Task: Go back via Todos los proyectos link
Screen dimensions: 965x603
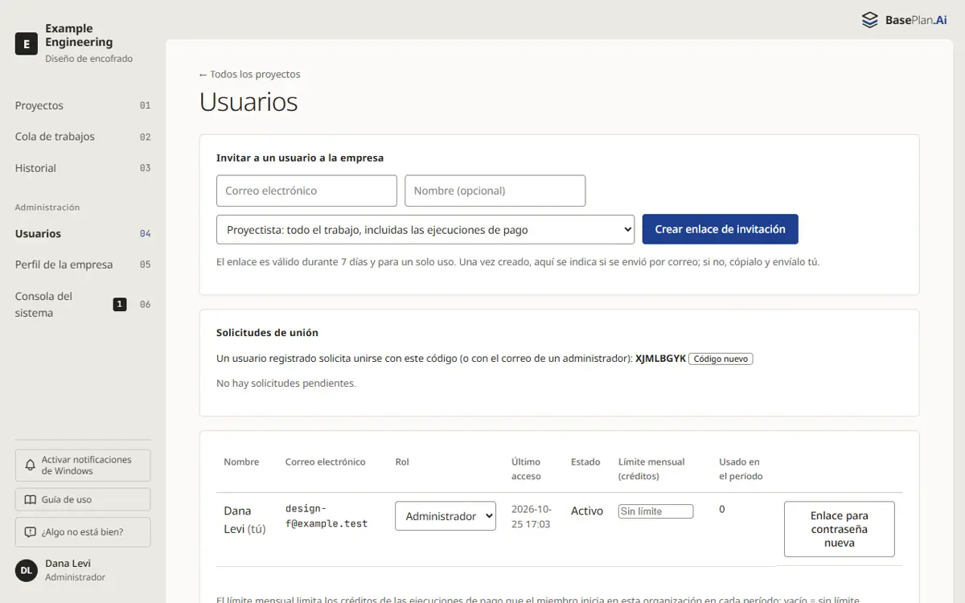Action: click(x=250, y=74)
